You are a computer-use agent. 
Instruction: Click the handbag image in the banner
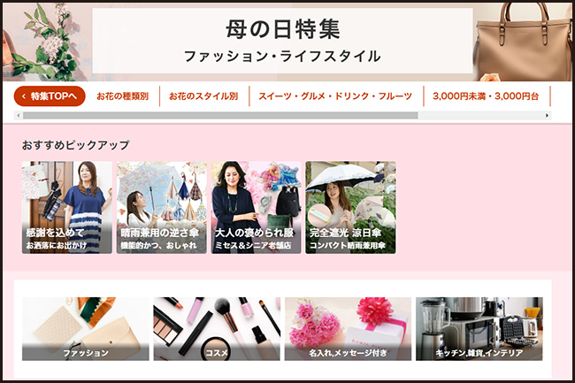[x=524, y=41]
